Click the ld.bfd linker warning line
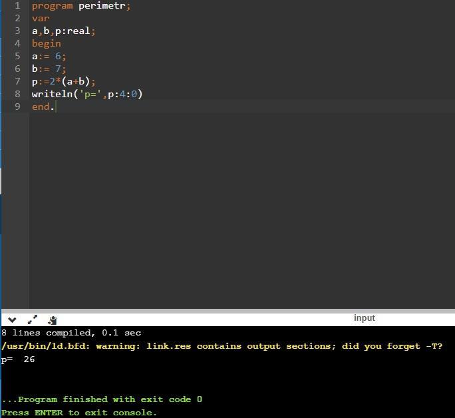This screenshot has height=418, width=455. (222, 346)
